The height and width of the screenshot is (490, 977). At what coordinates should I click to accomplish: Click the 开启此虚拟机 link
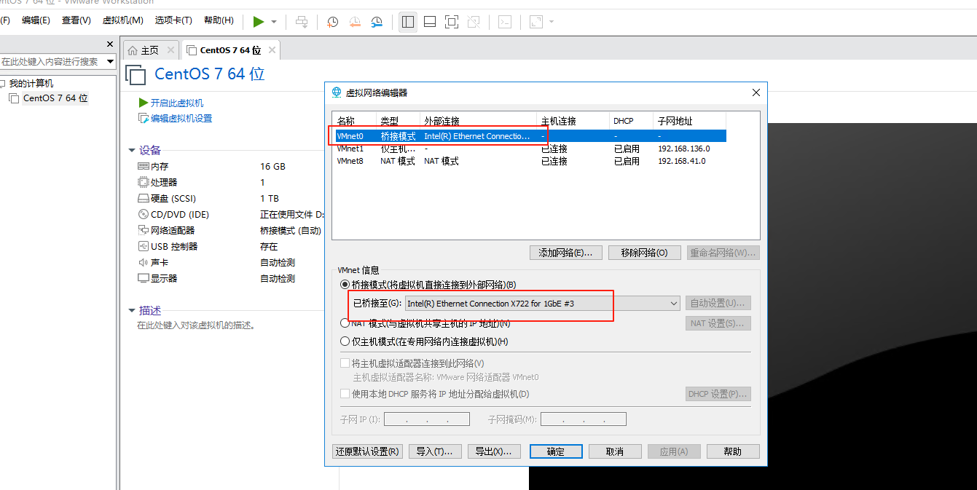(x=177, y=103)
